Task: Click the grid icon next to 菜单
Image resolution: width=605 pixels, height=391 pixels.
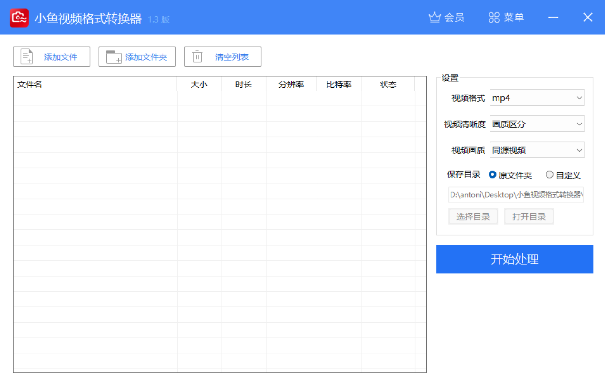Action: coord(493,17)
